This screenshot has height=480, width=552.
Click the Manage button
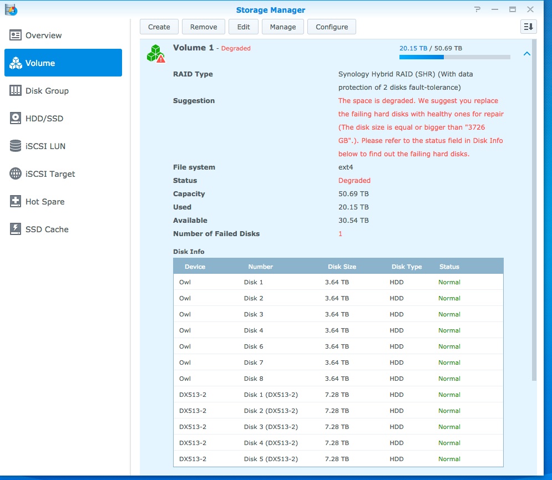click(x=283, y=27)
